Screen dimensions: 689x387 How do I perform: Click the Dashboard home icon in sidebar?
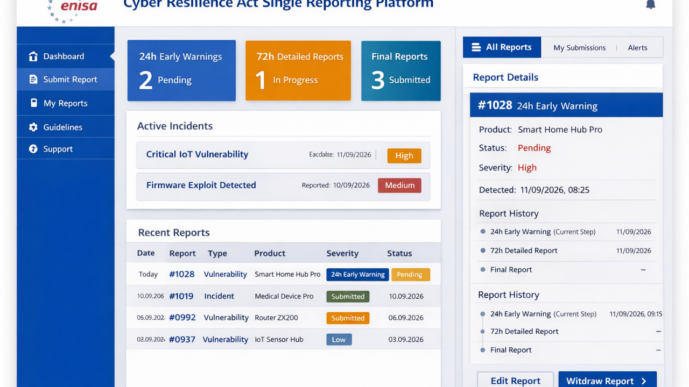[33, 56]
